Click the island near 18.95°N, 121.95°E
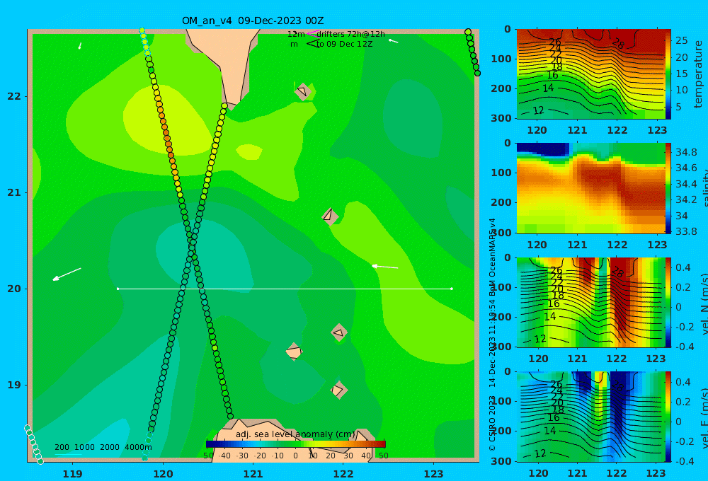 click(x=338, y=390)
